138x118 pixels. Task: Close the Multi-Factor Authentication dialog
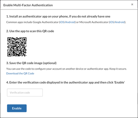click(x=132, y=5)
